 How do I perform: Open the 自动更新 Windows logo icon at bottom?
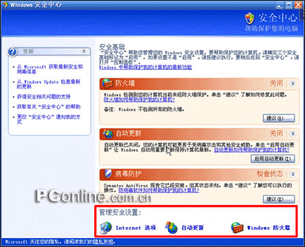click(171, 227)
